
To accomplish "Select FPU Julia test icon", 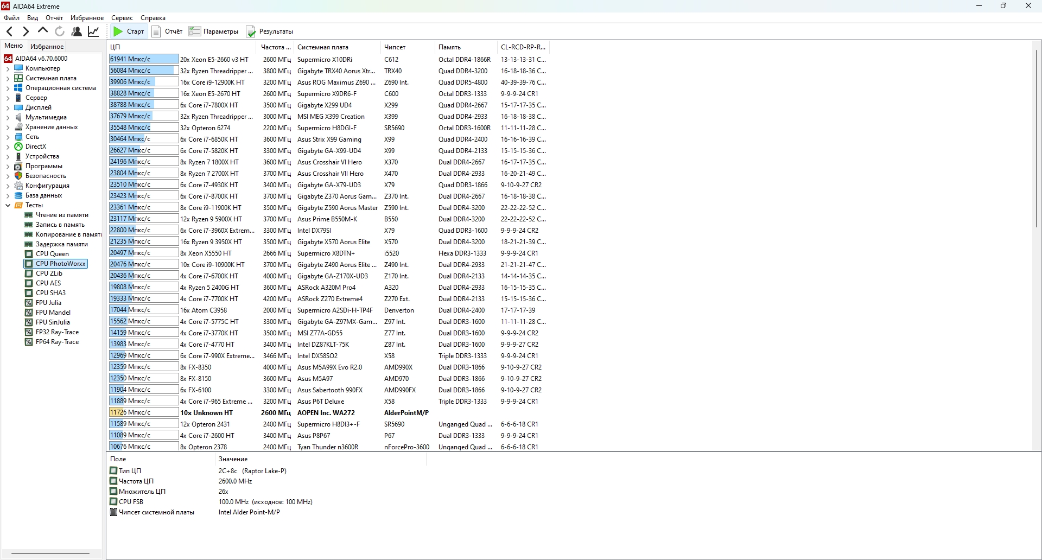I will coord(29,303).
